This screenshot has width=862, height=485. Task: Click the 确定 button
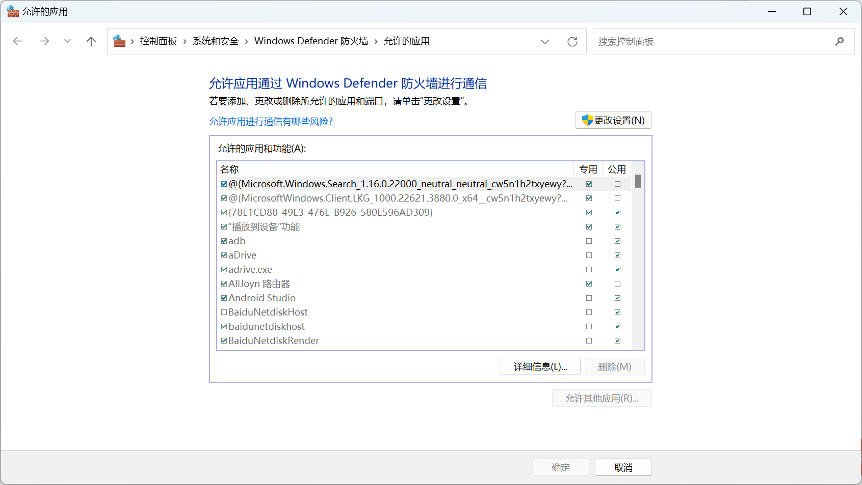coord(561,467)
